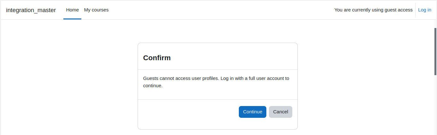
Task: Click the vertical scrollbar thumb
Action: click(435, 51)
